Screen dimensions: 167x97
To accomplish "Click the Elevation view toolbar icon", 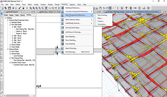I will pyautogui.click(x=56, y=8).
